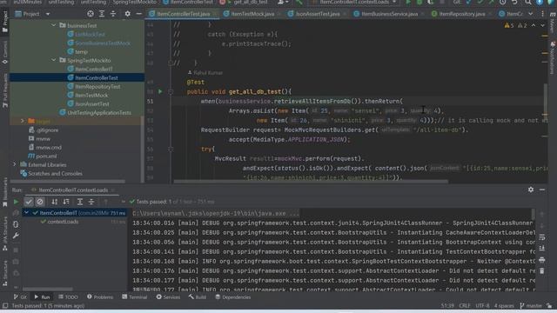Open Run tool window settings gear
Viewport: 557px width, 313px height.
(531, 190)
